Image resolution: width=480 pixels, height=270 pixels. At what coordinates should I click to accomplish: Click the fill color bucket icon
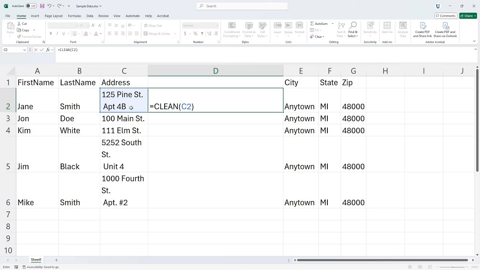(x=85, y=33)
